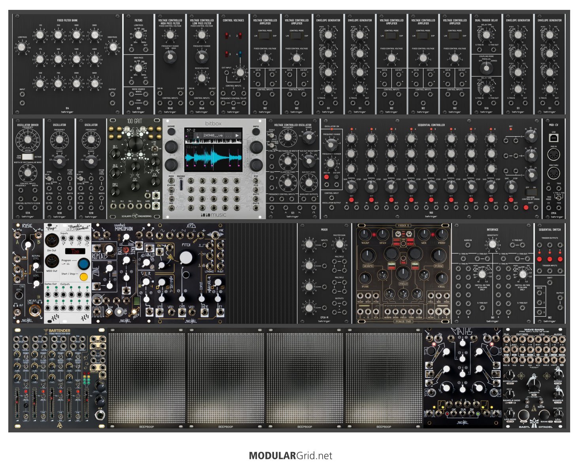
Task: Tap the play arrow on bitbox screen
Action: point(237,135)
